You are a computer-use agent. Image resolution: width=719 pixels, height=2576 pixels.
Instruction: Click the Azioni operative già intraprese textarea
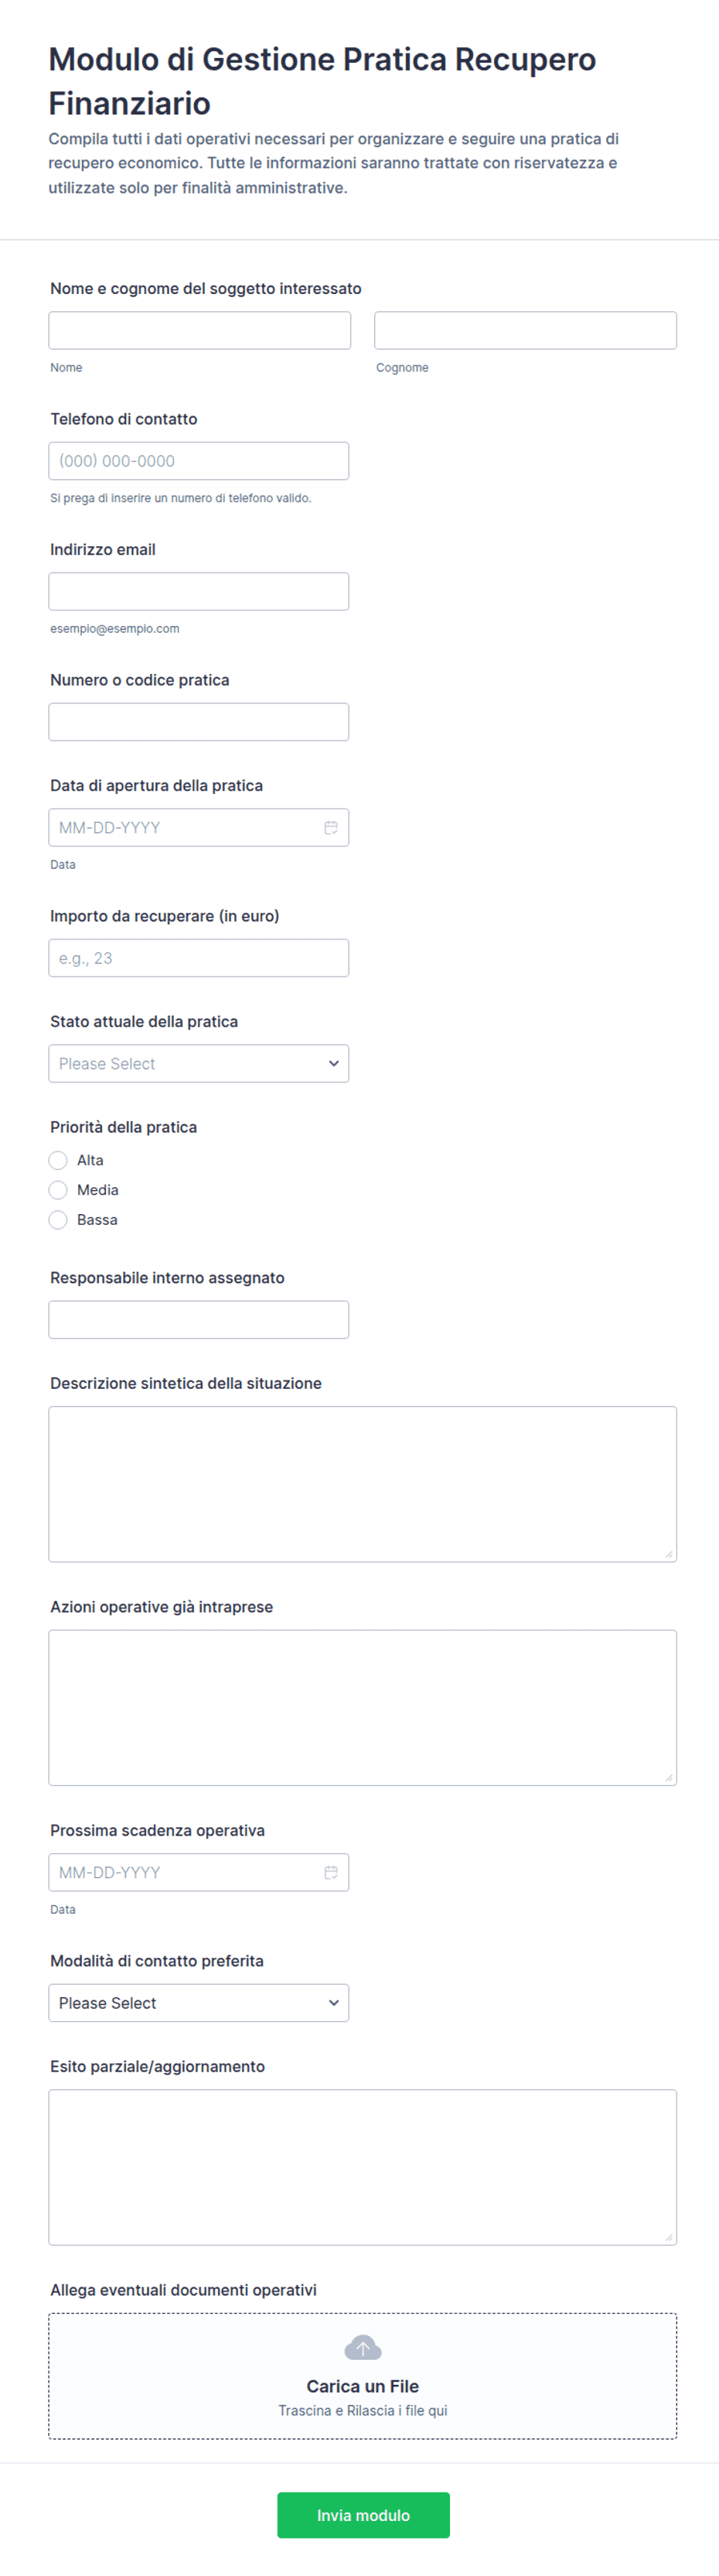tap(363, 1708)
